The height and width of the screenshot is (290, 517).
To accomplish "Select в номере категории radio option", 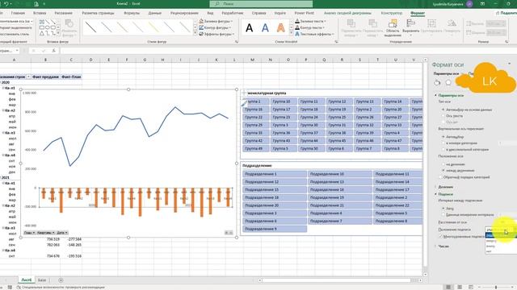I will (443, 143).
